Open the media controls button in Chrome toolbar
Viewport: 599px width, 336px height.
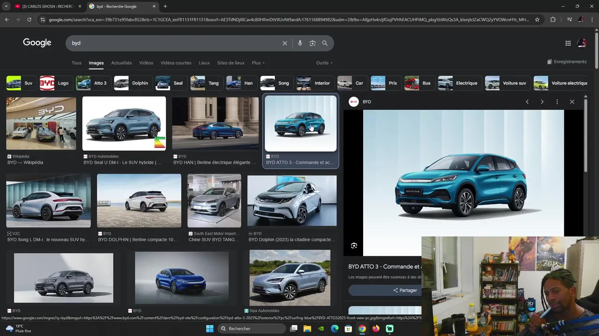(569, 20)
